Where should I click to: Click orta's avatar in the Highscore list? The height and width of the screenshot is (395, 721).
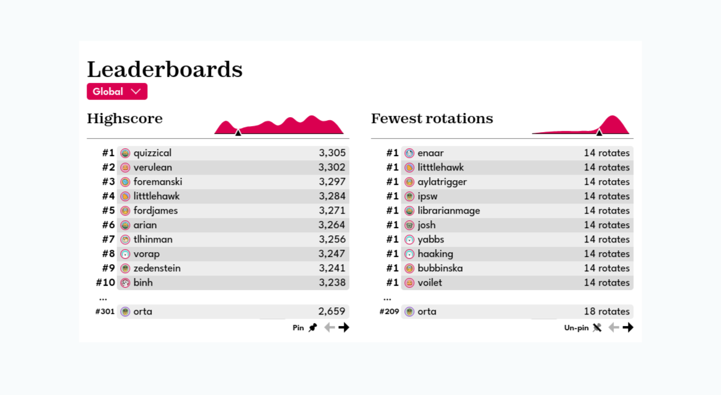click(x=124, y=312)
